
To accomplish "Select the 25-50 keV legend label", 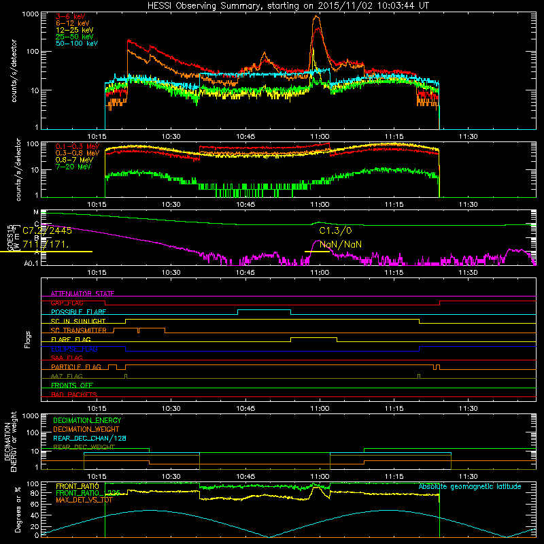I will pyautogui.click(x=75, y=37).
